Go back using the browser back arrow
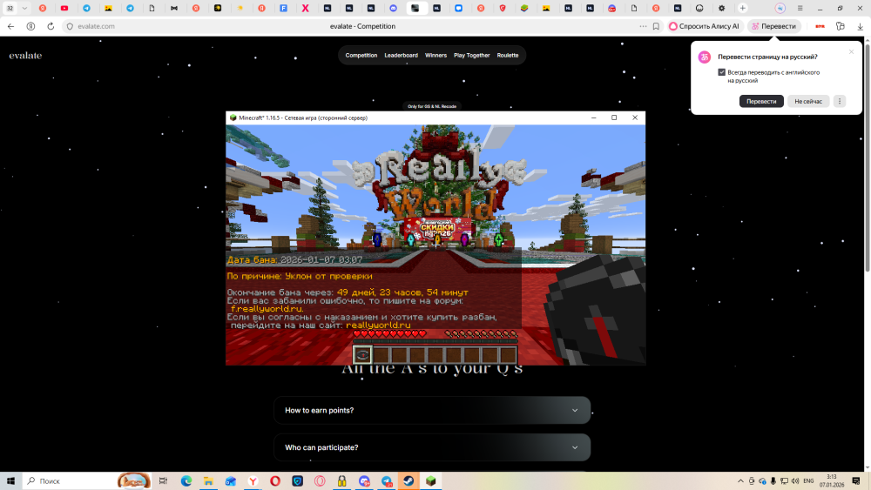The width and height of the screenshot is (871, 490). (x=10, y=26)
